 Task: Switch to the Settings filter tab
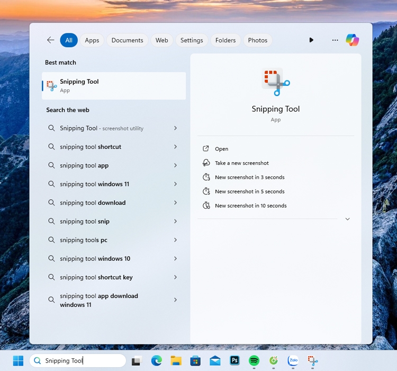point(192,40)
